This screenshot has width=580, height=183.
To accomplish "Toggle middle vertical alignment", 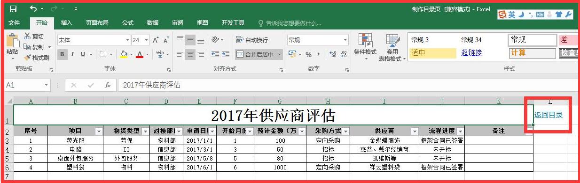I will point(190,40).
